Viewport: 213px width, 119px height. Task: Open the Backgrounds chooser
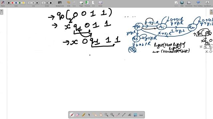[60, 3]
